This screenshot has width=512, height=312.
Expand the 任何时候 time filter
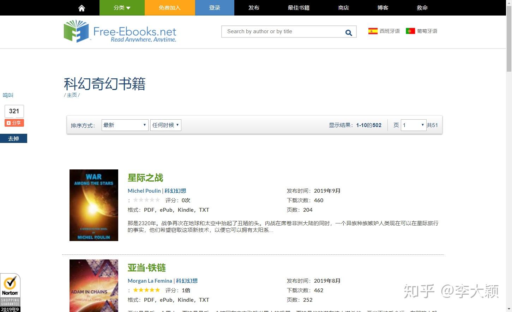point(166,125)
